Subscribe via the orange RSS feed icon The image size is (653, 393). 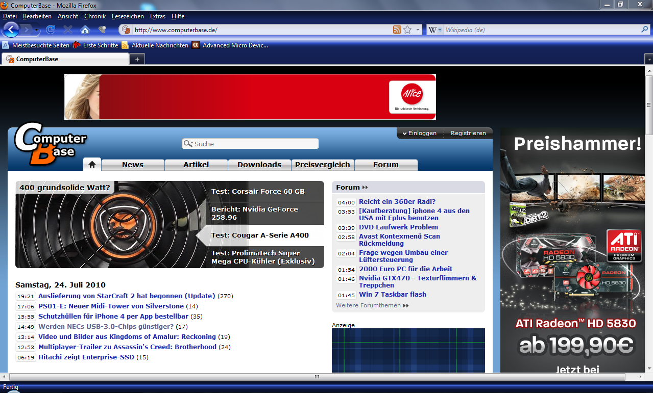[x=397, y=30]
